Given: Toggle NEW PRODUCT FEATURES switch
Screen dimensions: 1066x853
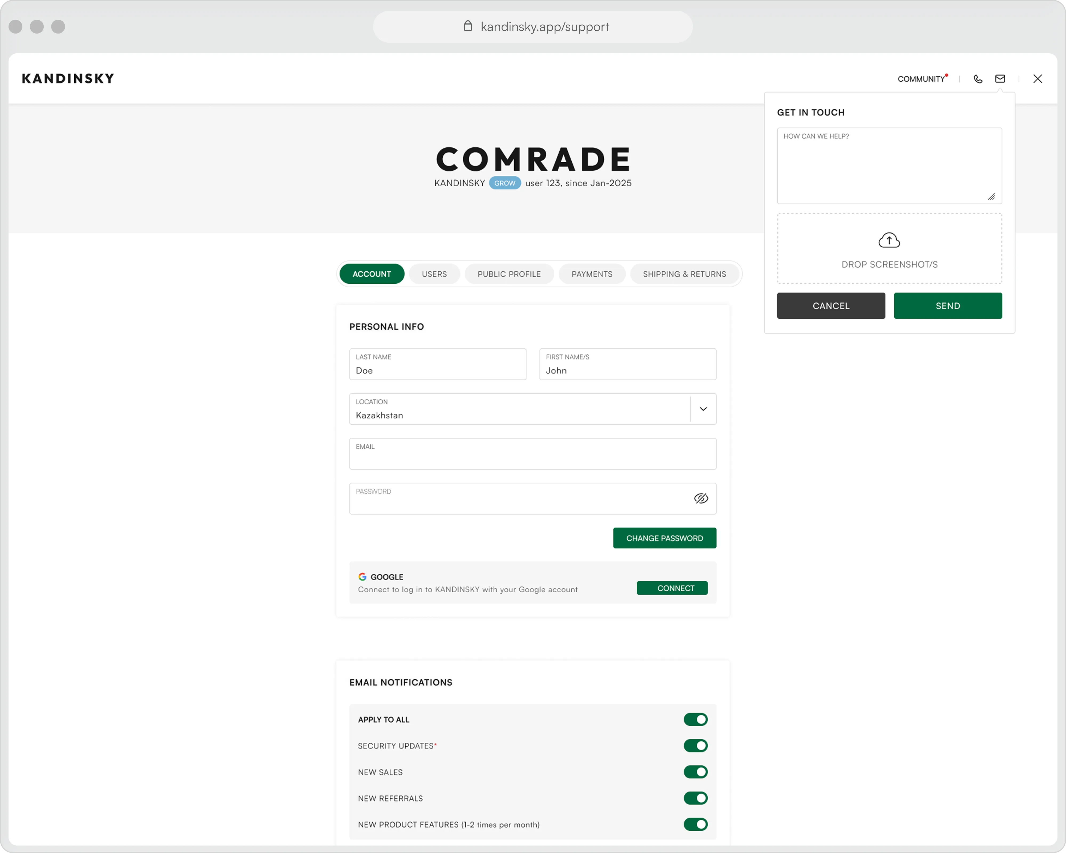Looking at the screenshot, I should point(695,824).
